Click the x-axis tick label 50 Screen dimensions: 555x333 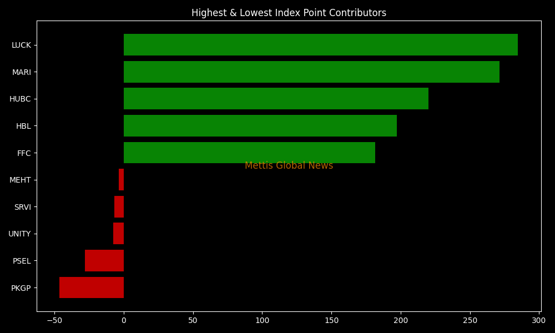pos(193,321)
